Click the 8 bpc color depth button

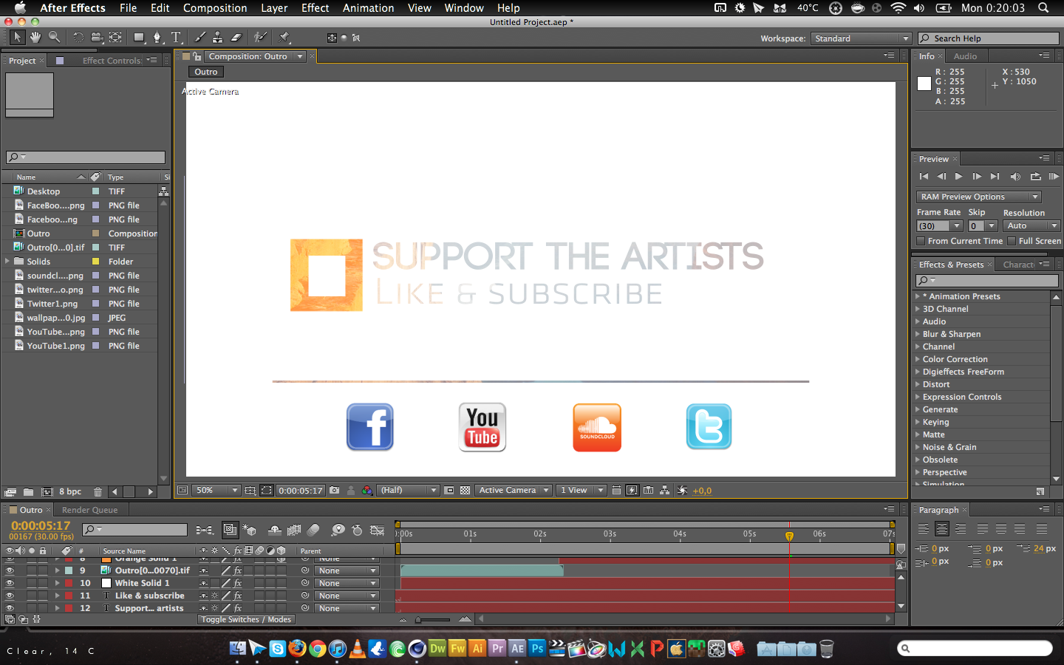pos(70,491)
